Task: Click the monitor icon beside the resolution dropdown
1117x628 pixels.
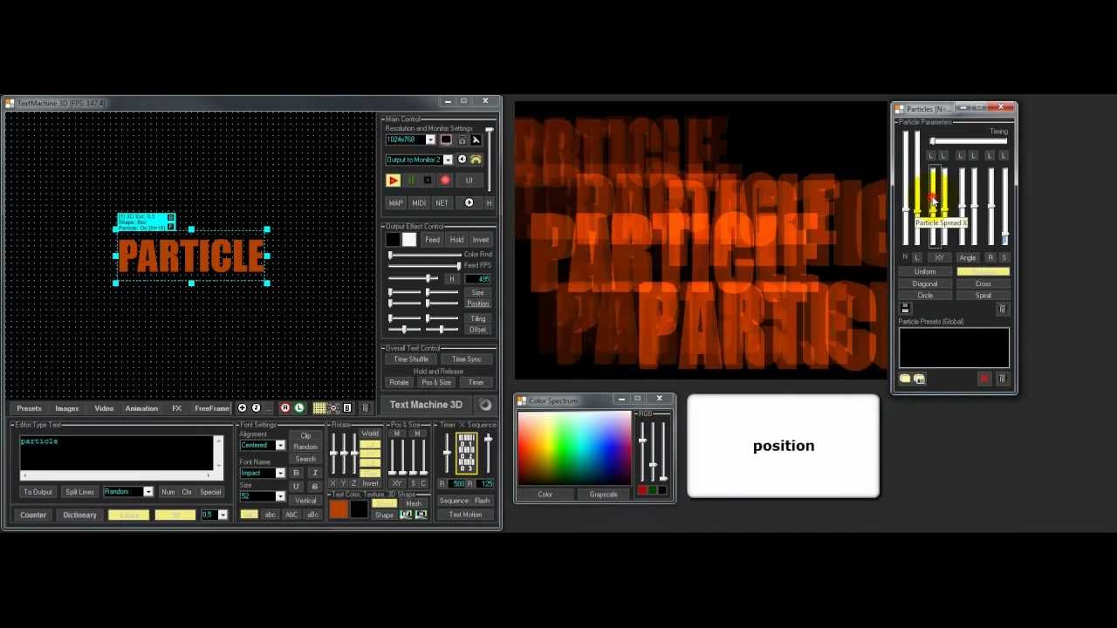Action: (446, 140)
